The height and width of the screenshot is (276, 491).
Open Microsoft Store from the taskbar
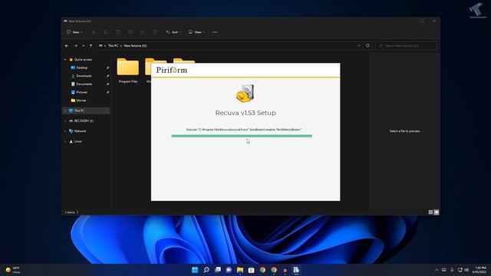(251, 270)
